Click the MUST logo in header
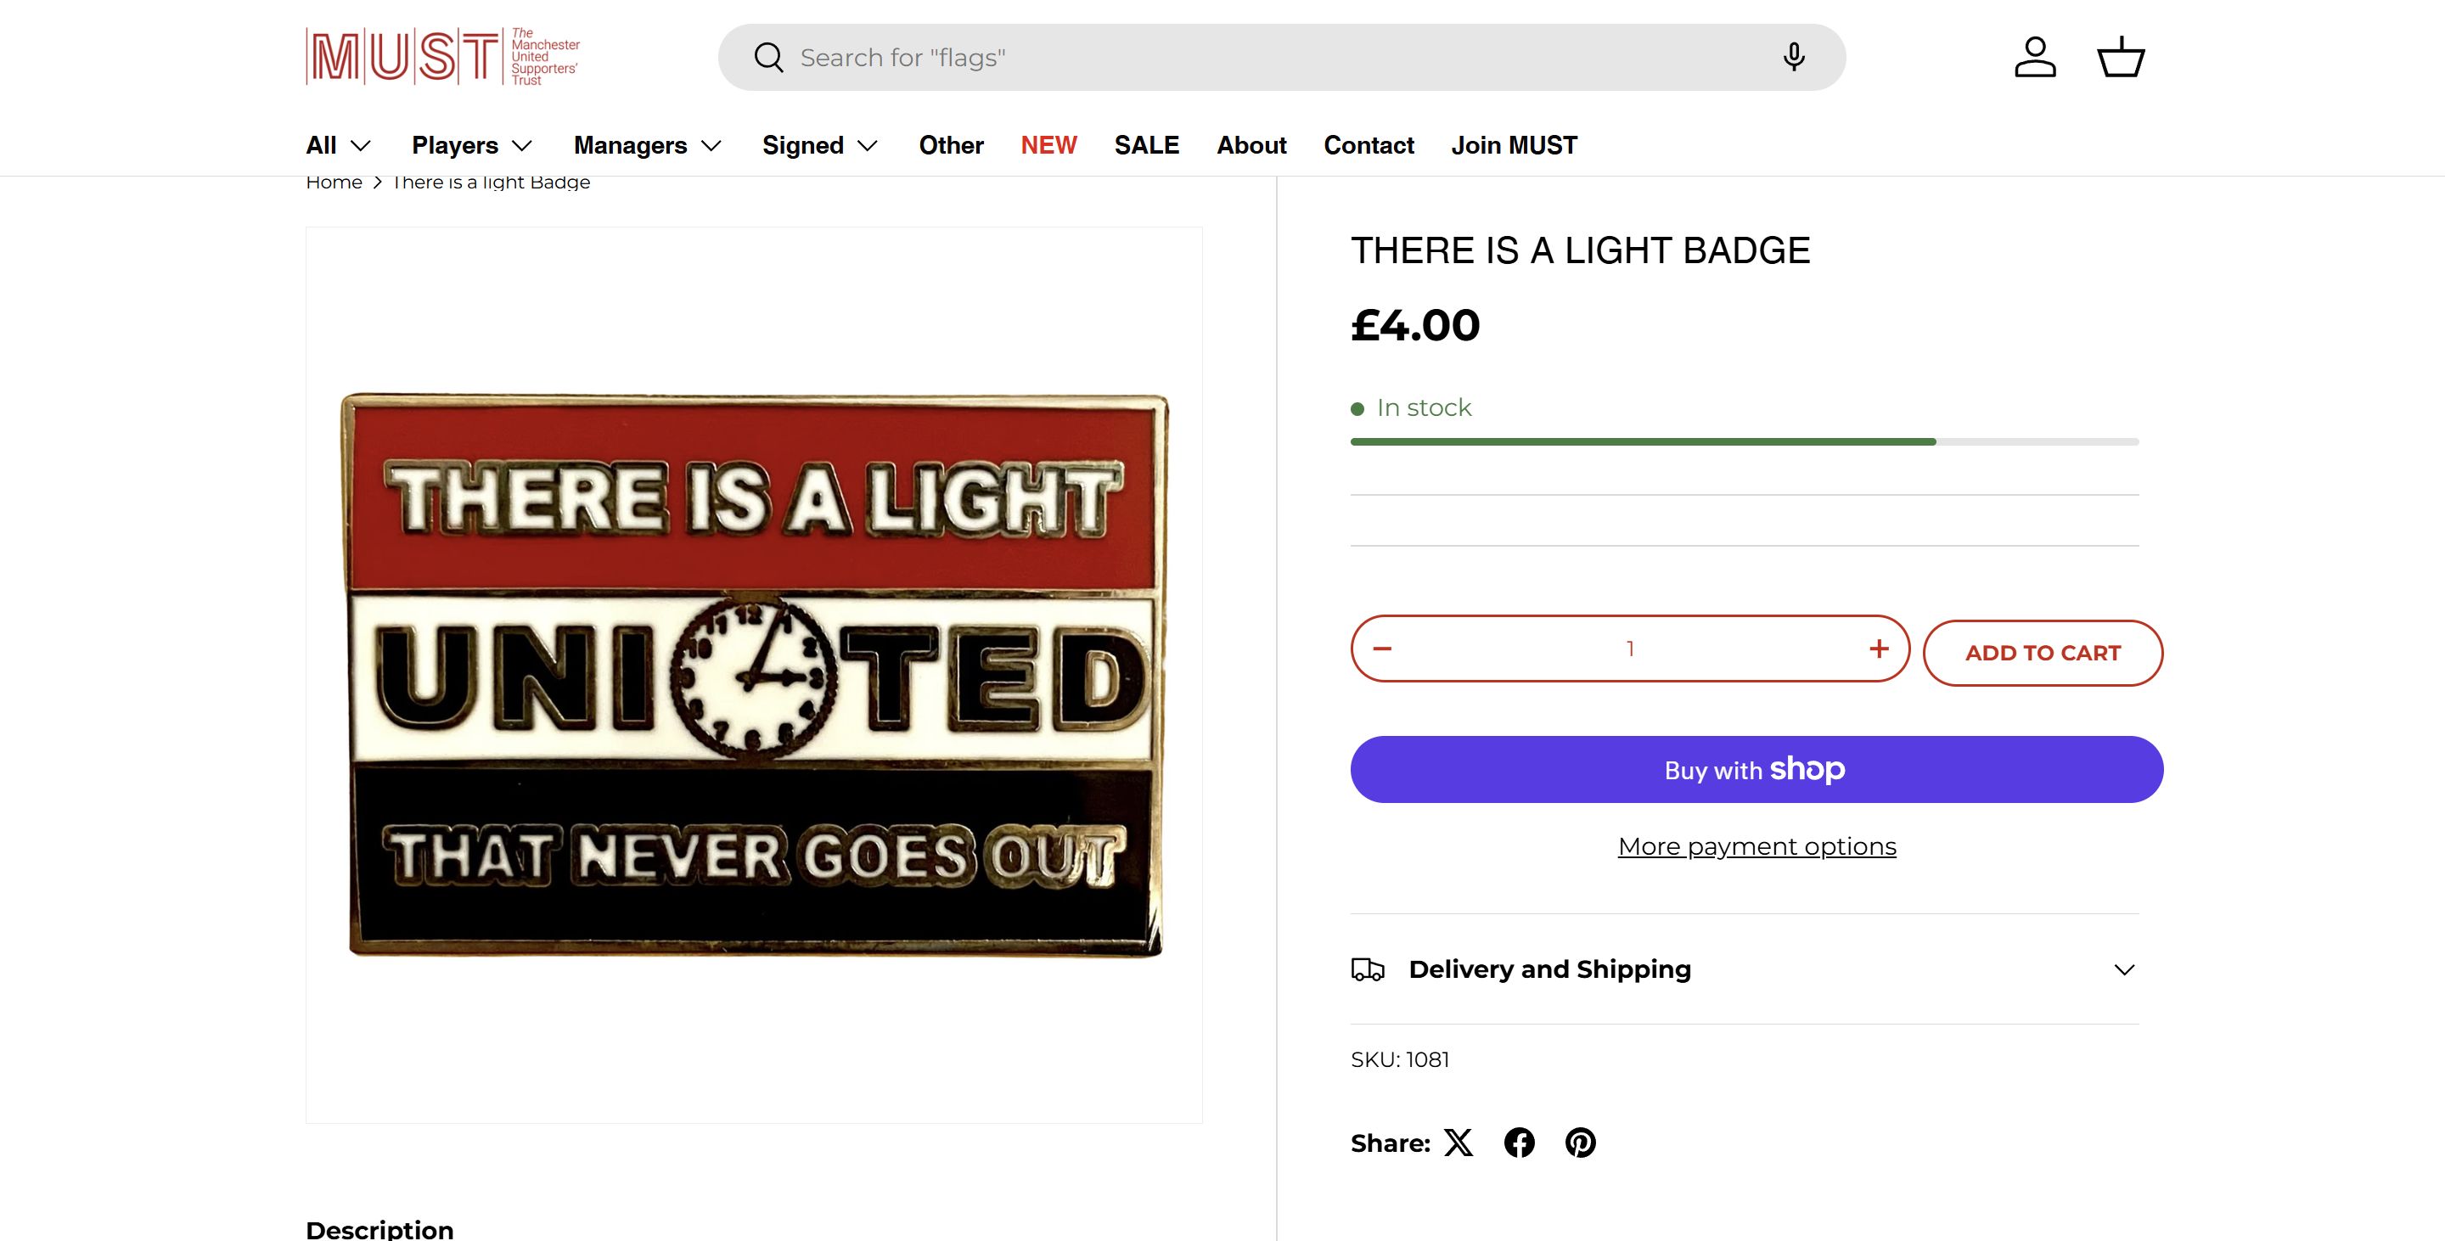Viewport: 2445px width, 1241px height. [x=442, y=57]
